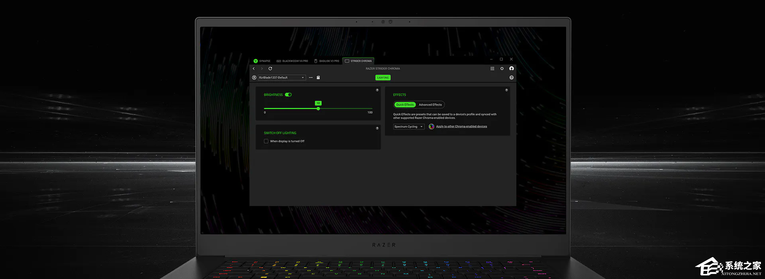The width and height of the screenshot is (765, 279).
Task: Click the help icon in the Brightness panel
Action: click(377, 90)
